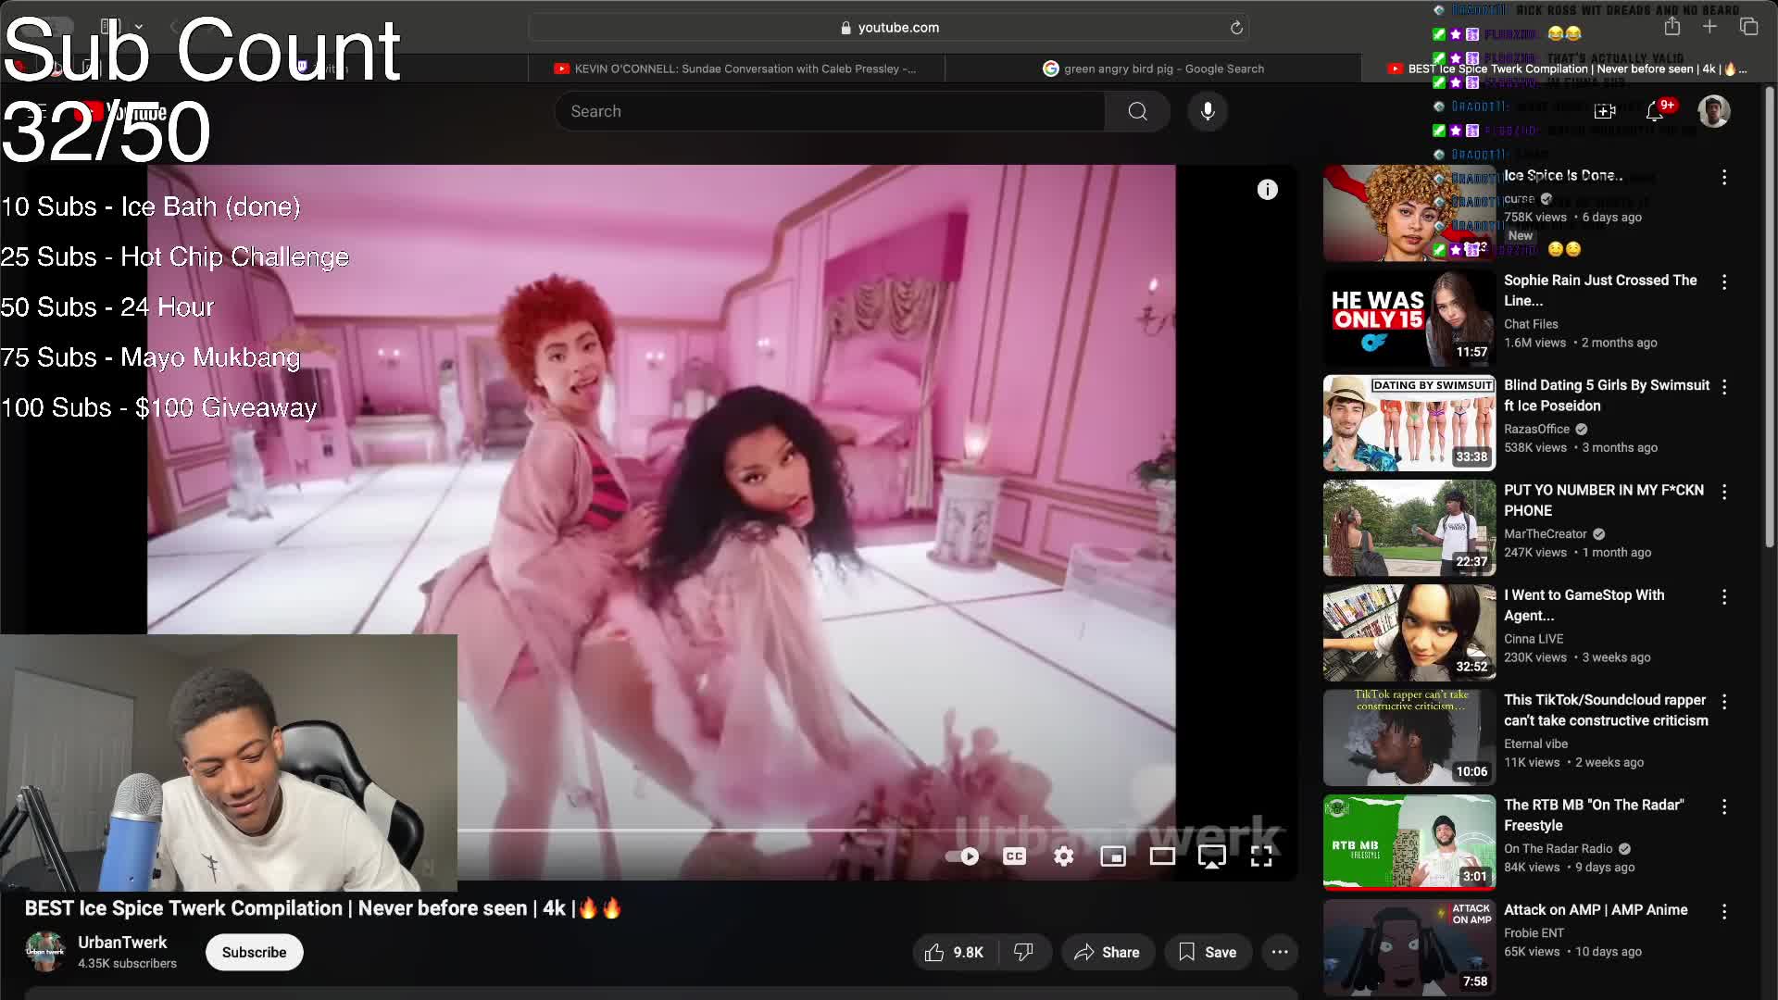Open options for Blind Dating 5 Girls video
Viewport: 1778px width, 1000px height.
click(1724, 386)
